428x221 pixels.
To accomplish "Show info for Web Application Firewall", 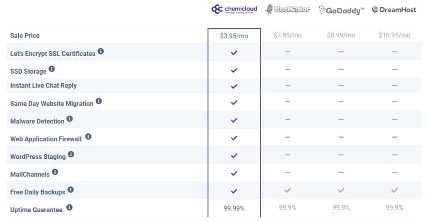I will pos(88,136).
